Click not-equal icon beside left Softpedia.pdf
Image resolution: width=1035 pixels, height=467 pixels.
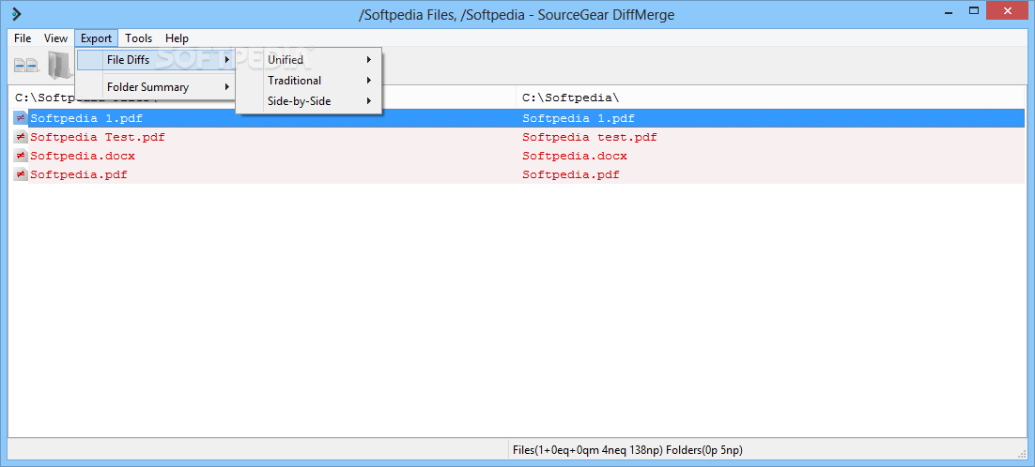tap(21, 174)
